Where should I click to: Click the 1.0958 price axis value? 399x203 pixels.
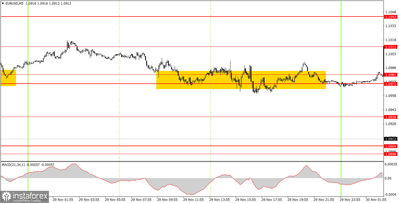(x=390, y=96)
